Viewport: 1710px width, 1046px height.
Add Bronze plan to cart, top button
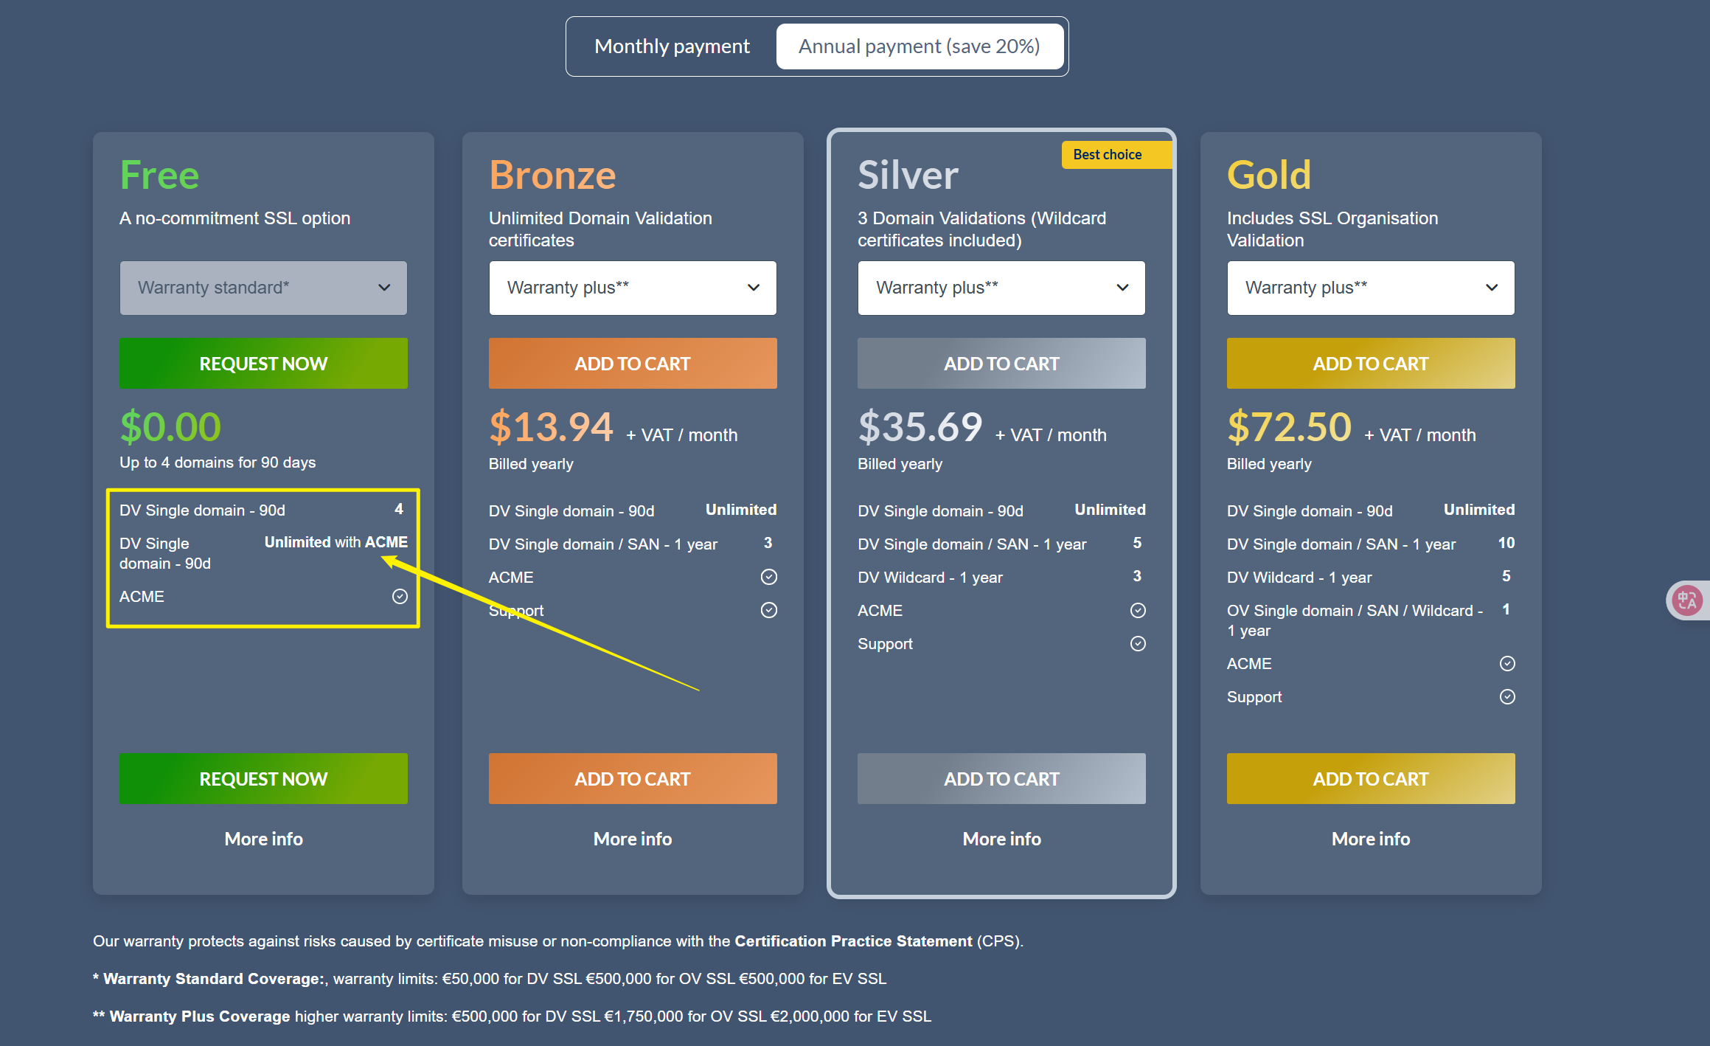[632, 364]
